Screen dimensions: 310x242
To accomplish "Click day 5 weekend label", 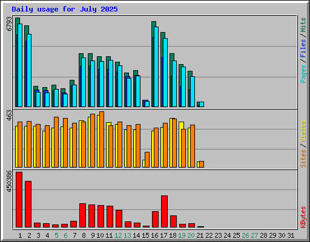I will (x=56, y=235).
